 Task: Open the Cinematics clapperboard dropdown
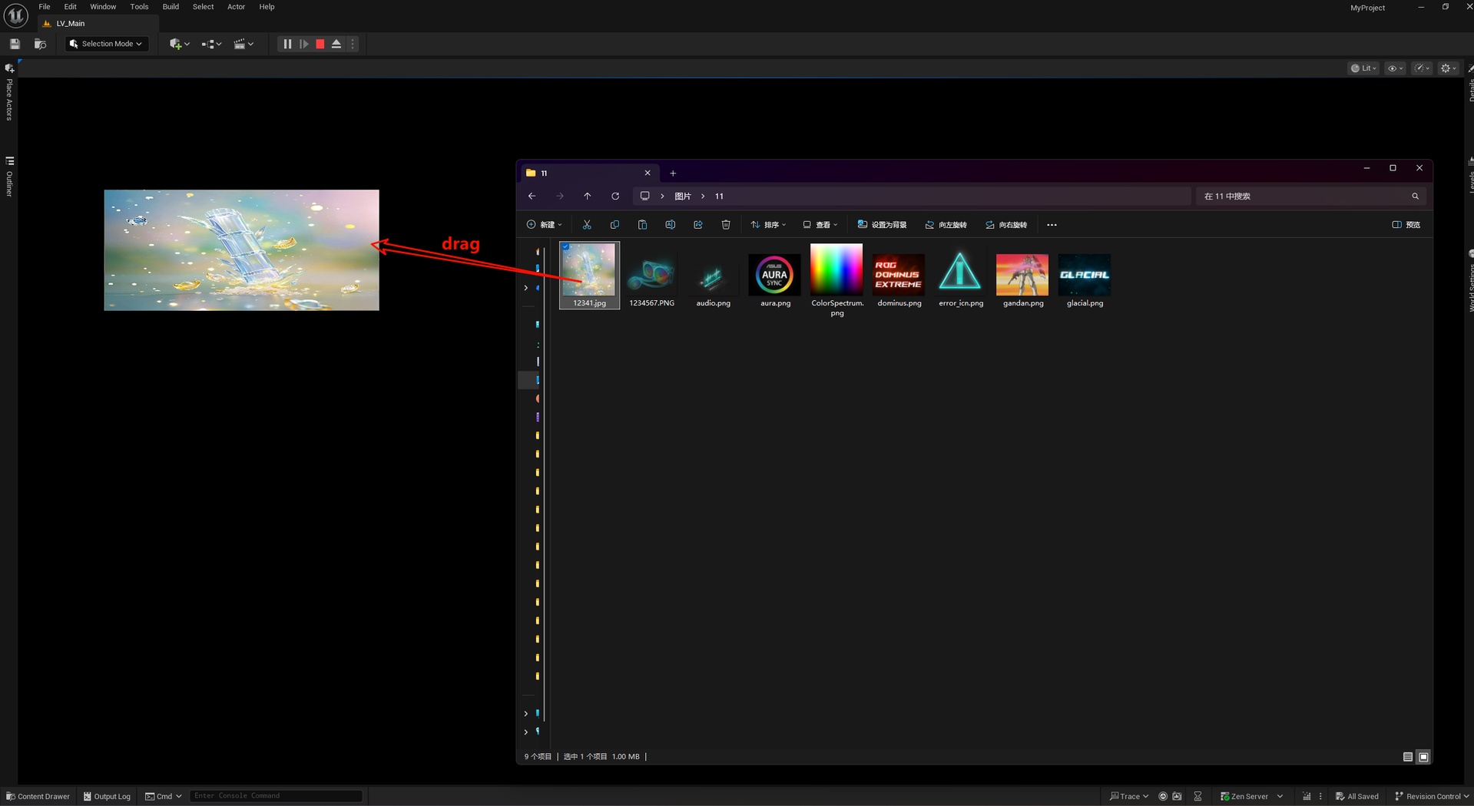click(243, 44)
